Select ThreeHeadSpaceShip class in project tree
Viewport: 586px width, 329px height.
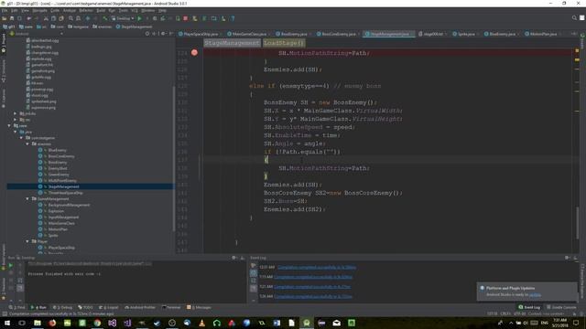tap(65, 193)
